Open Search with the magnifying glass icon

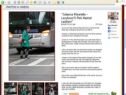[27, 2]
